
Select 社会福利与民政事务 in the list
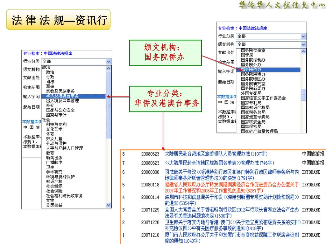[x=64, y=196]
